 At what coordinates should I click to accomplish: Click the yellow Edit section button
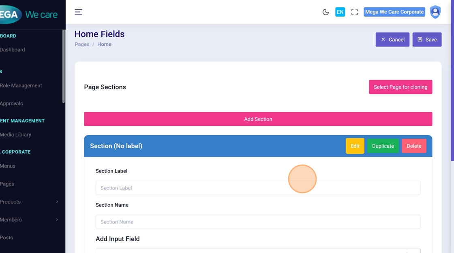pyautogui.click(x=355, y=146)
